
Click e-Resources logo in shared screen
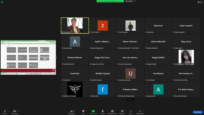click(x=22, y=50)
